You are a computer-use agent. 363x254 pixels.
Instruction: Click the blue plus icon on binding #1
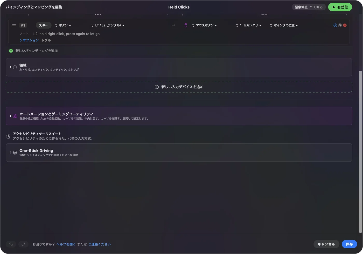tap(335, 25)
